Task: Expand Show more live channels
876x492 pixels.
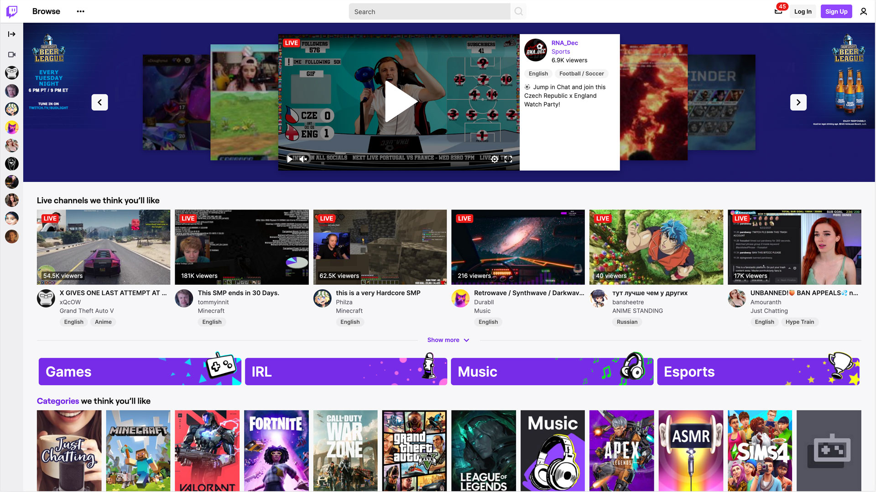Action: pyautogui.click(x=448, y=340)
